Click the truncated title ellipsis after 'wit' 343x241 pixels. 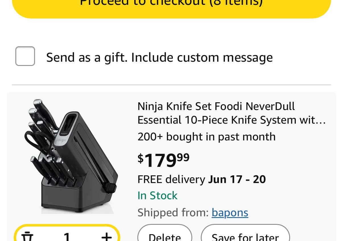[322, 120]
